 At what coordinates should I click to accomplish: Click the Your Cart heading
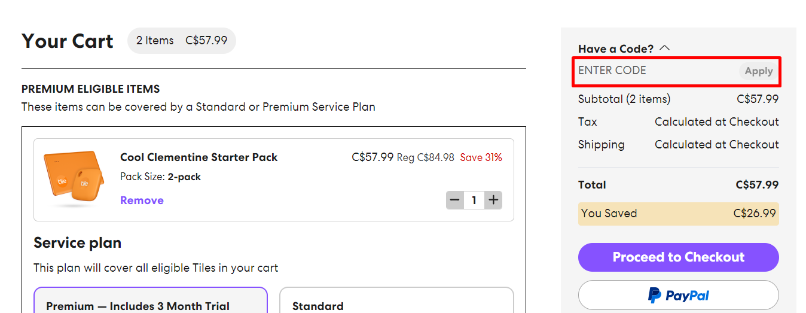[68, 41]
